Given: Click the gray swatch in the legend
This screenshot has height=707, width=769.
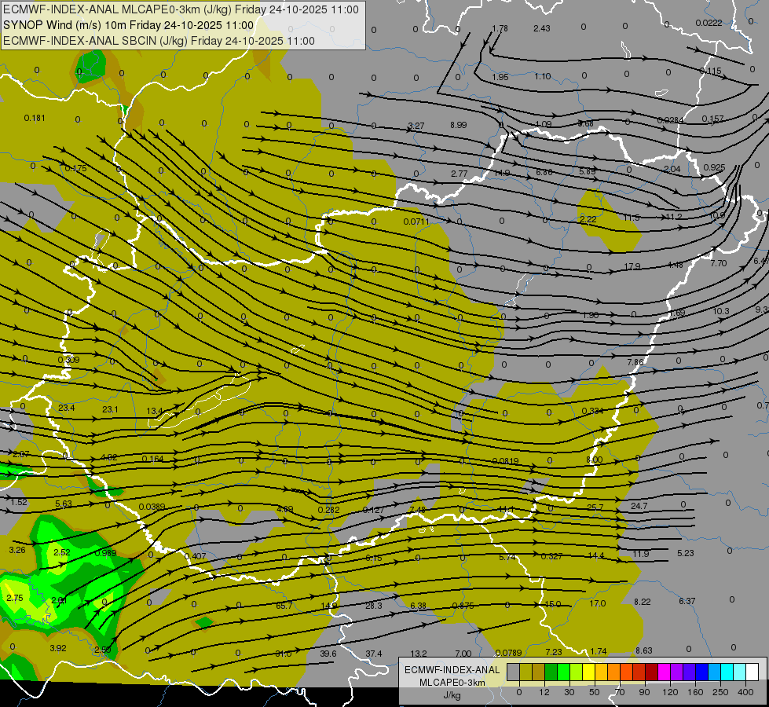Looking at the screenshot, I should click(514, 672).
